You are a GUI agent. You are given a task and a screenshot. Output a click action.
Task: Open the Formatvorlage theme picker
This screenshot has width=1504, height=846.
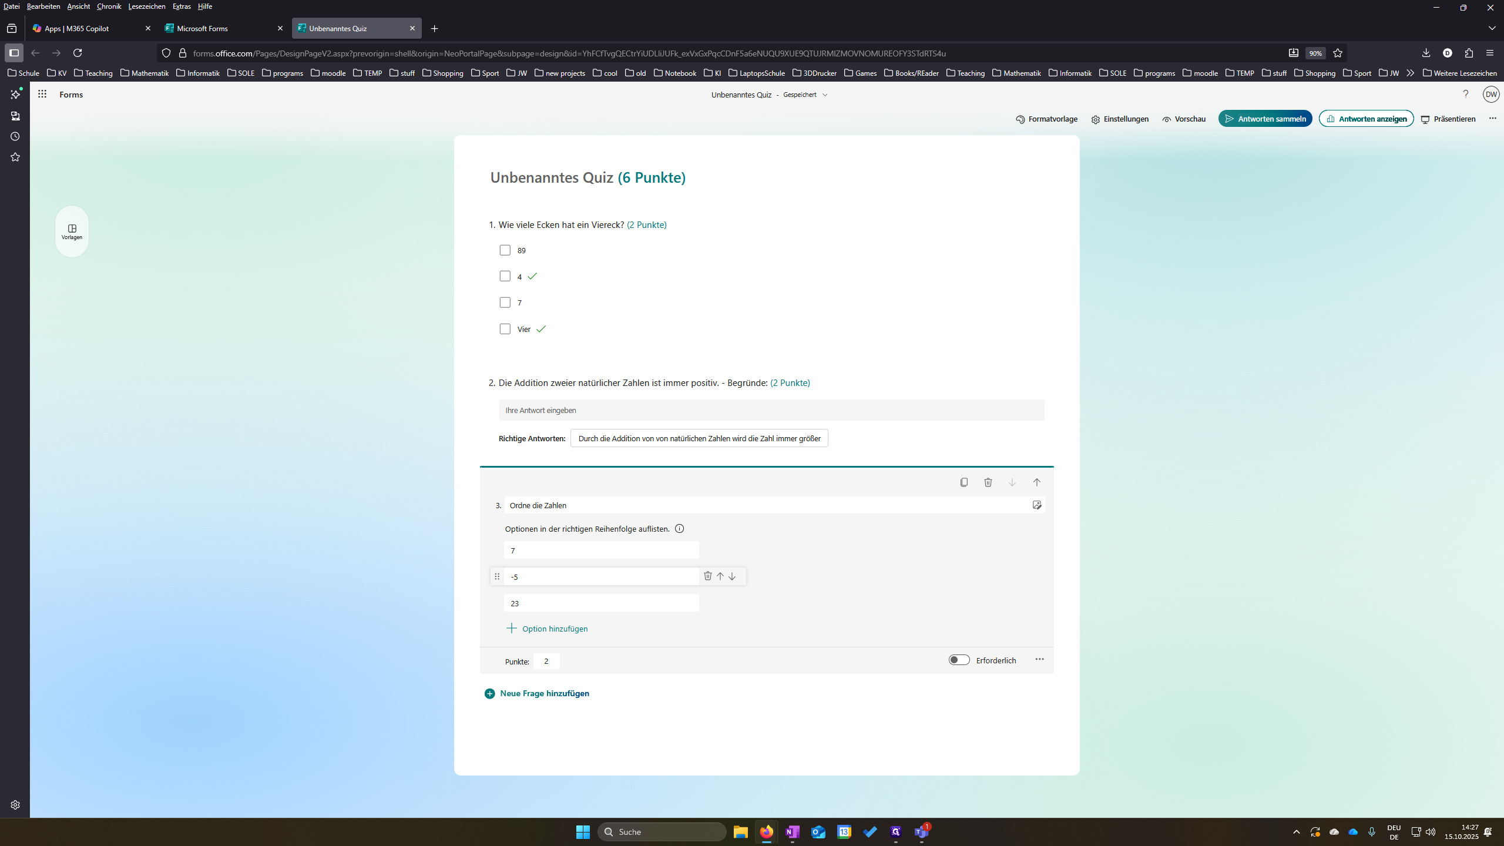point(1046,119)
